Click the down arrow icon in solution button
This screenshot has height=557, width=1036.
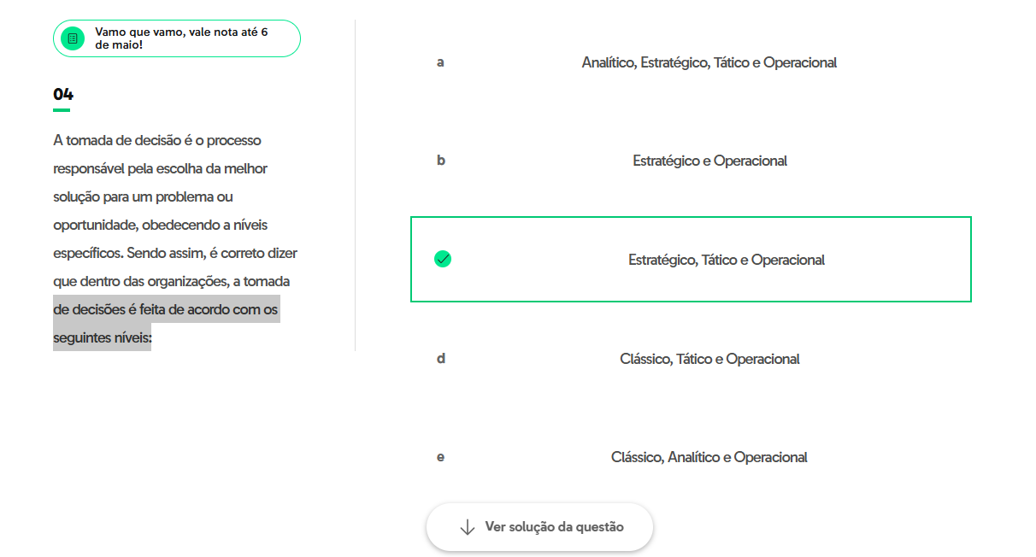pyautogui.click(x=467, y=527)
